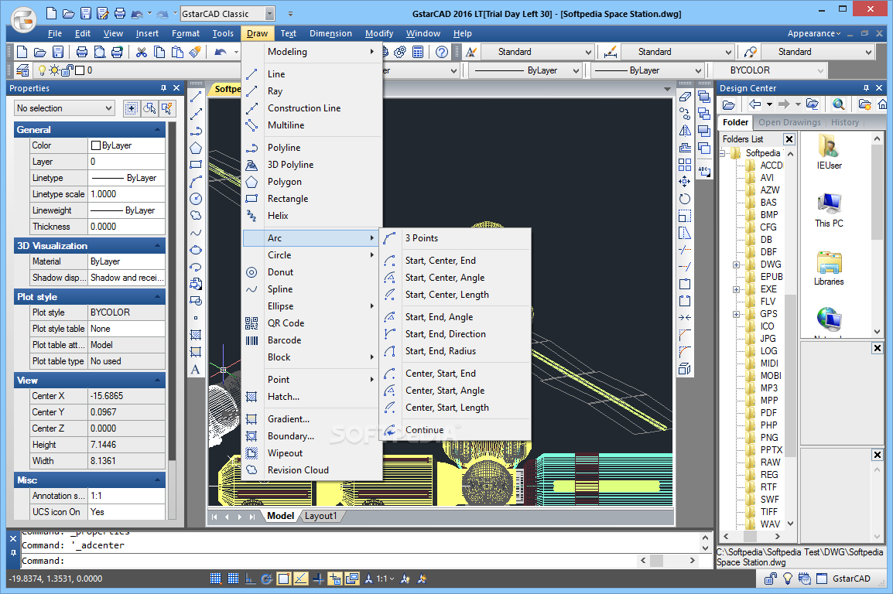This screenshot has width=893, height=594.
Task: Close the Folders List pane
Action: 789,139
